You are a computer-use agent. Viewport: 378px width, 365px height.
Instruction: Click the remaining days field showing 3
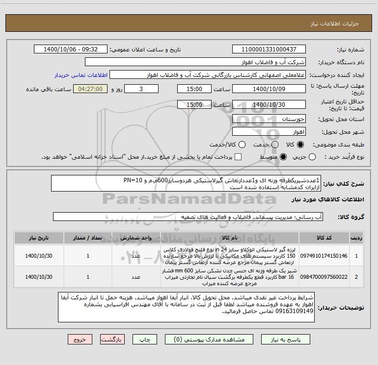141,89
